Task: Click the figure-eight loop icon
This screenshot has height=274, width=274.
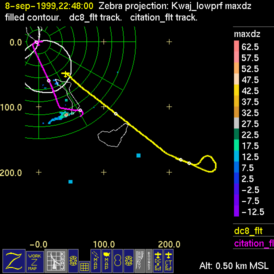Action: click(117, 260)
